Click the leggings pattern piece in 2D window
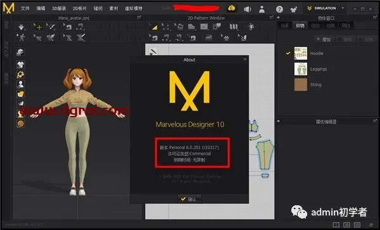The height and width of the screenshot is (230, 380). (265, 155)
